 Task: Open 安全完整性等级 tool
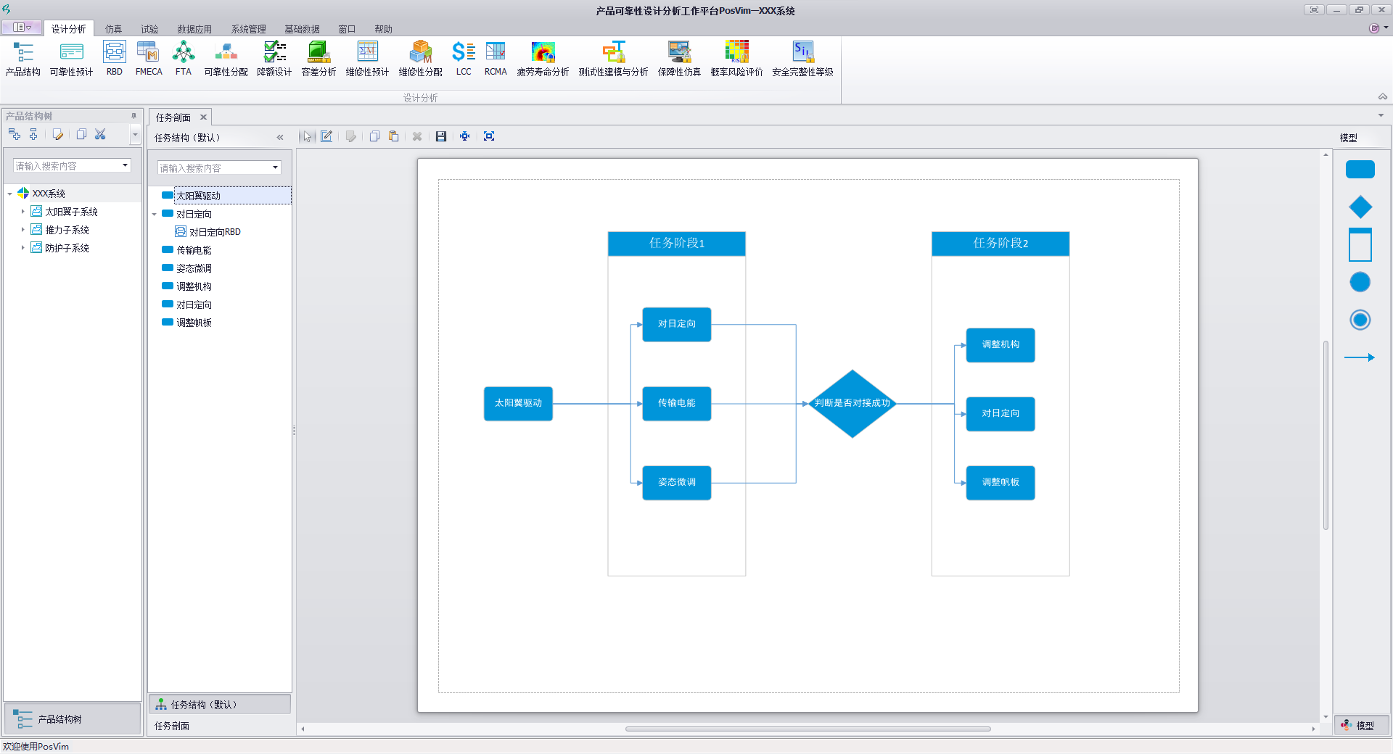(802, 59)
